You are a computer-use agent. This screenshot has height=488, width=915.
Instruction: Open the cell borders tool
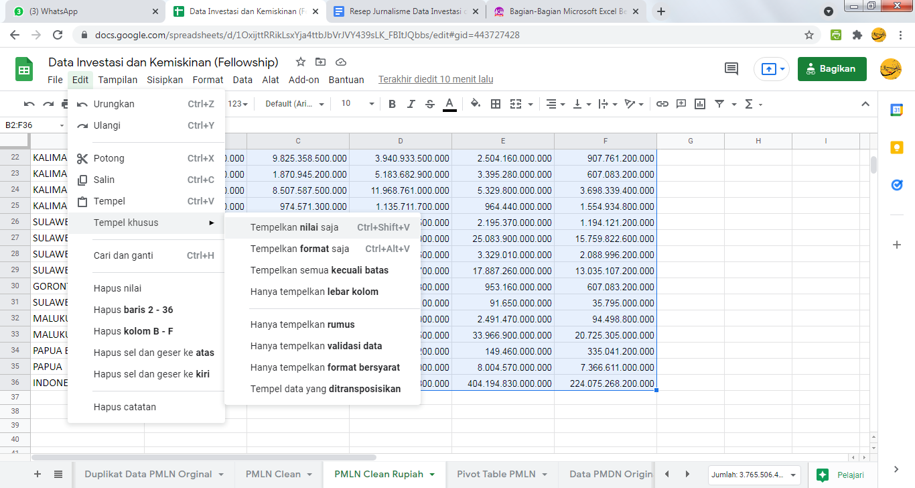click(496, 104)
